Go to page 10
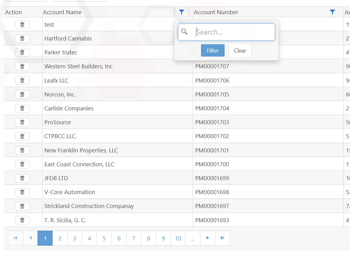350x259 pixels. pos(178,238)
